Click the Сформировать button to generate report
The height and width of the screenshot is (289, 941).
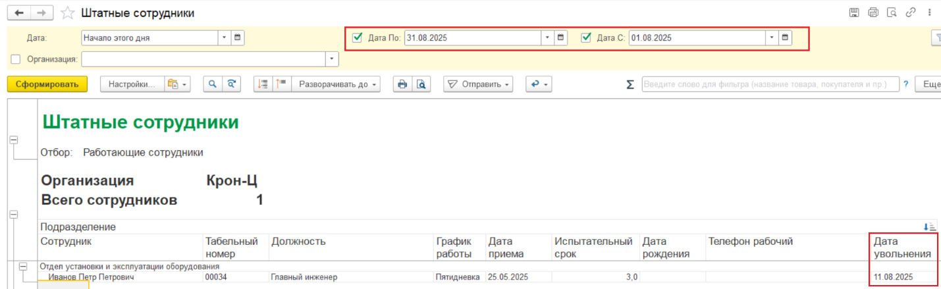point(47,84)
